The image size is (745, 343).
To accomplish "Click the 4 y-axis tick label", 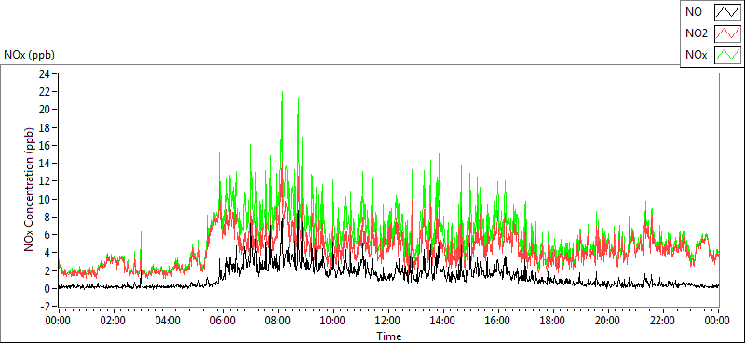I will pyautogui.click(x=47, y=253).
